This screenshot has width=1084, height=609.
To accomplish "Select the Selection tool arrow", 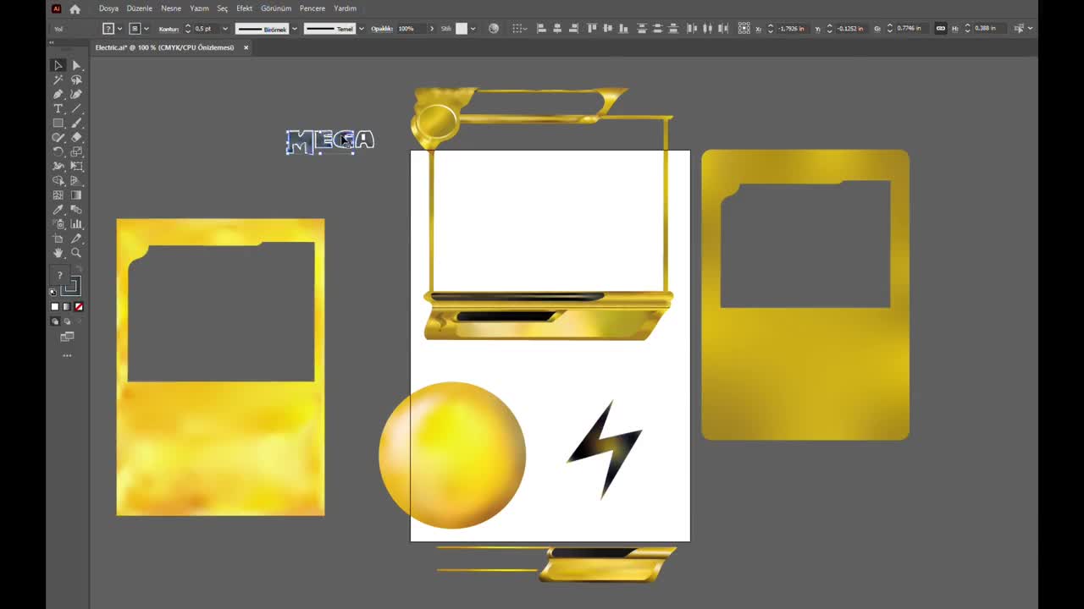I will 58,65.
